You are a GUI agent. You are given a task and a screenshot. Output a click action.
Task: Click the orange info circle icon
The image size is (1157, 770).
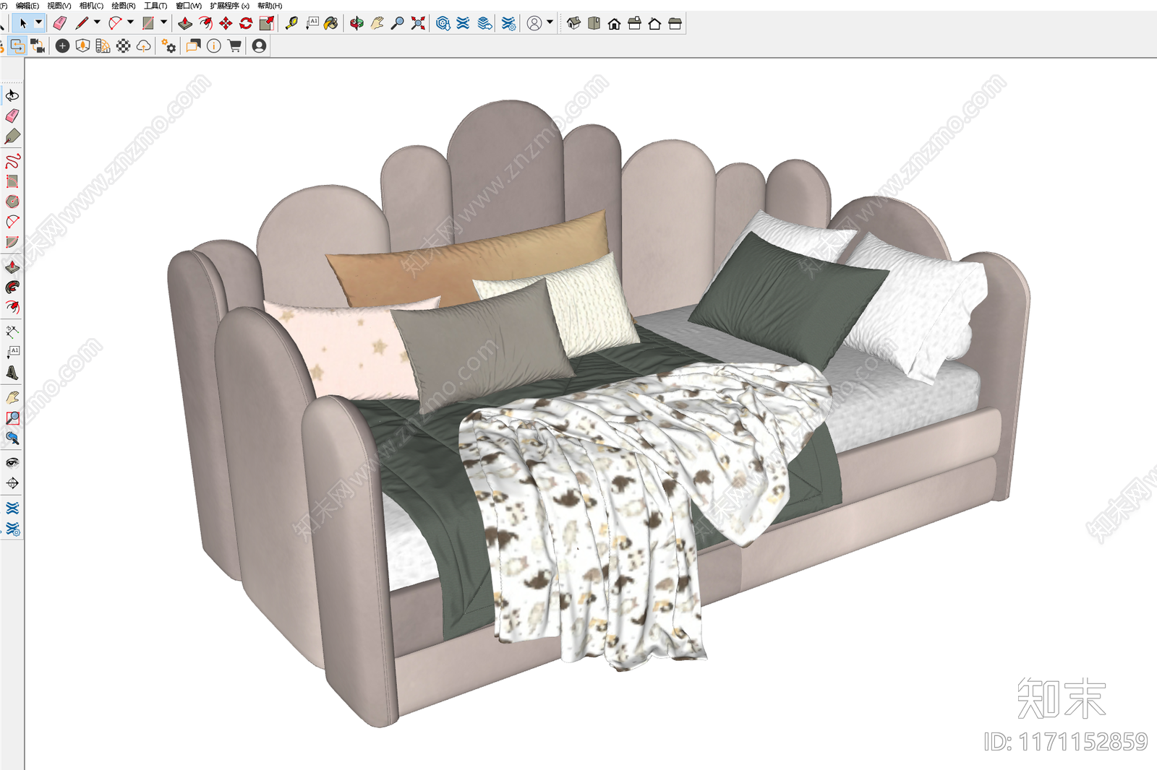214,46
